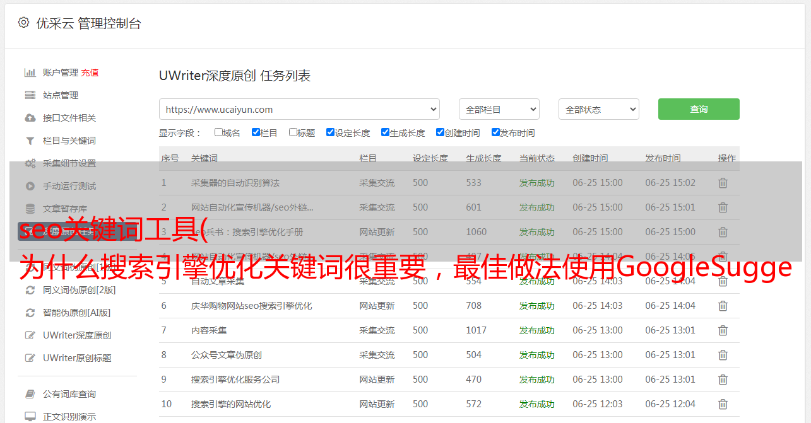Click trash icon for 庆华购物网站seo搜索引擎优化

[723, 306]
